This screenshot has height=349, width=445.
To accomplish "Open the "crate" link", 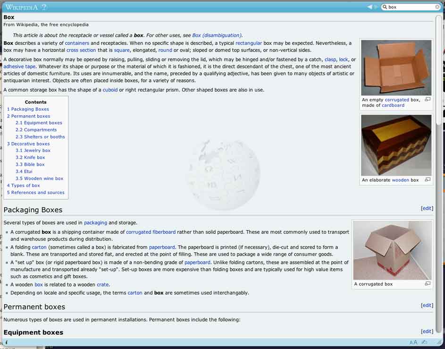I will point(103,285).
